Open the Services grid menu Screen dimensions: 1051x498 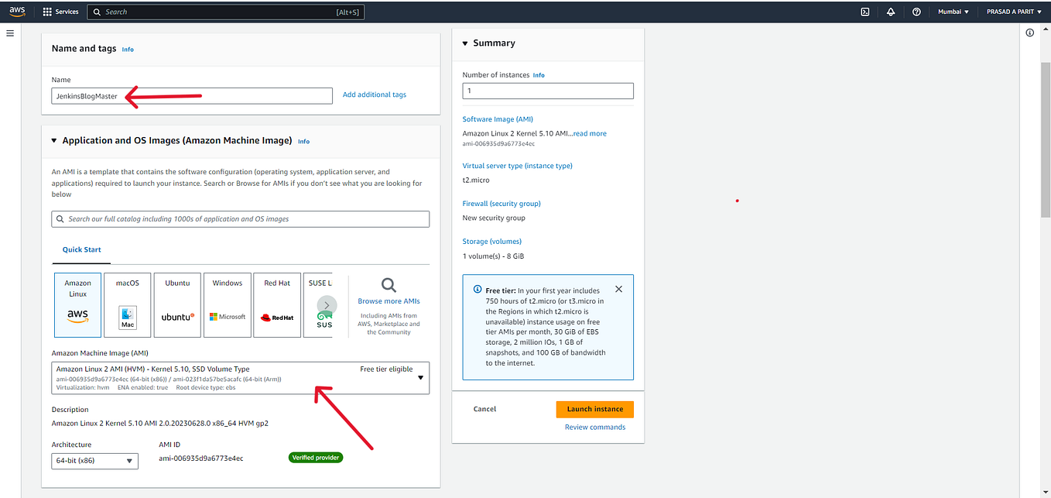point(47,12)
